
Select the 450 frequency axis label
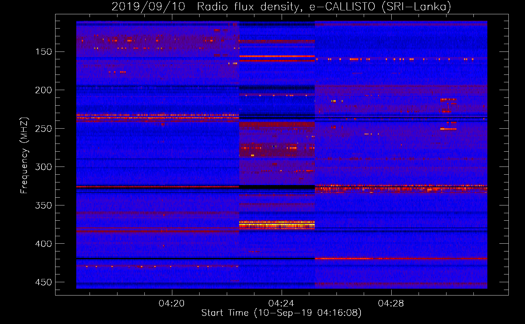pyautogui.click(x=43, y=282)
